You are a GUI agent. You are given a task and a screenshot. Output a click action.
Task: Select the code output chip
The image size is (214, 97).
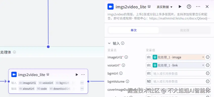tap(42, 89)
